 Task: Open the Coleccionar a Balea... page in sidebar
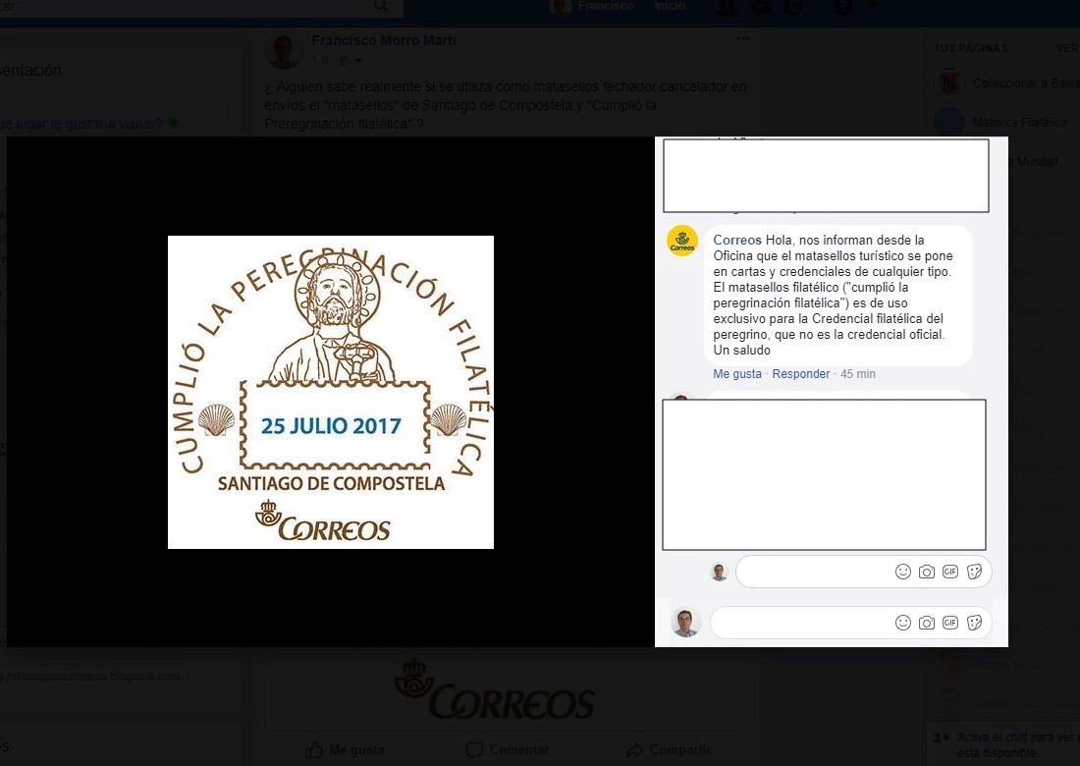pyautogui.click(x=1026, y=83)
